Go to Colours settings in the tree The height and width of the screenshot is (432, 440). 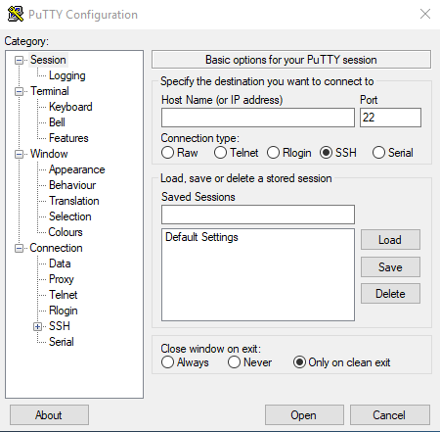click(66, 232)
